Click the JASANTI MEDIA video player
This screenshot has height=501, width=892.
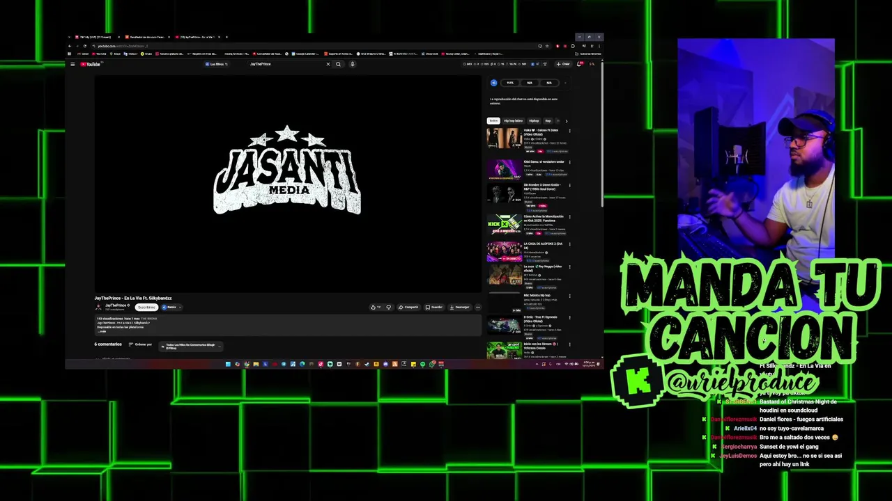(x=288, y=183)
